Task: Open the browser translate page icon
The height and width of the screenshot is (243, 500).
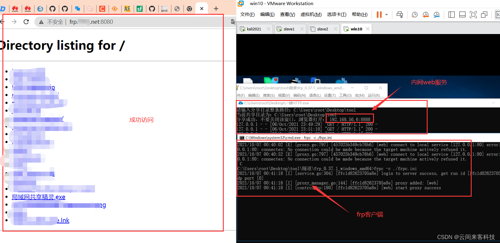Action: 233,22
